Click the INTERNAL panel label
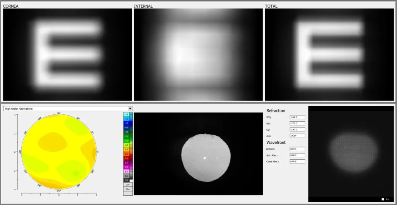Image resolution: width=397 pixels, height=205 pixels. click(x=143, y=6)
